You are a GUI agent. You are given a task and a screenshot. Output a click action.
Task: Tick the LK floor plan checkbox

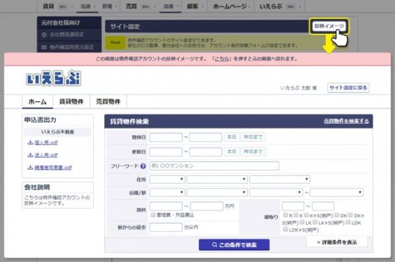click(x=302, y=223)
